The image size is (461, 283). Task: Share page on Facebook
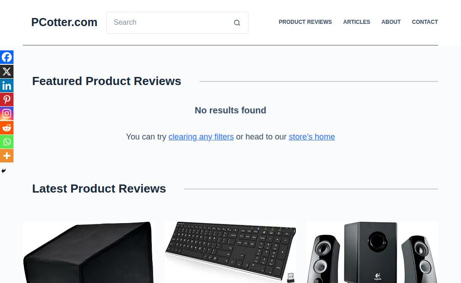point(7,57)
